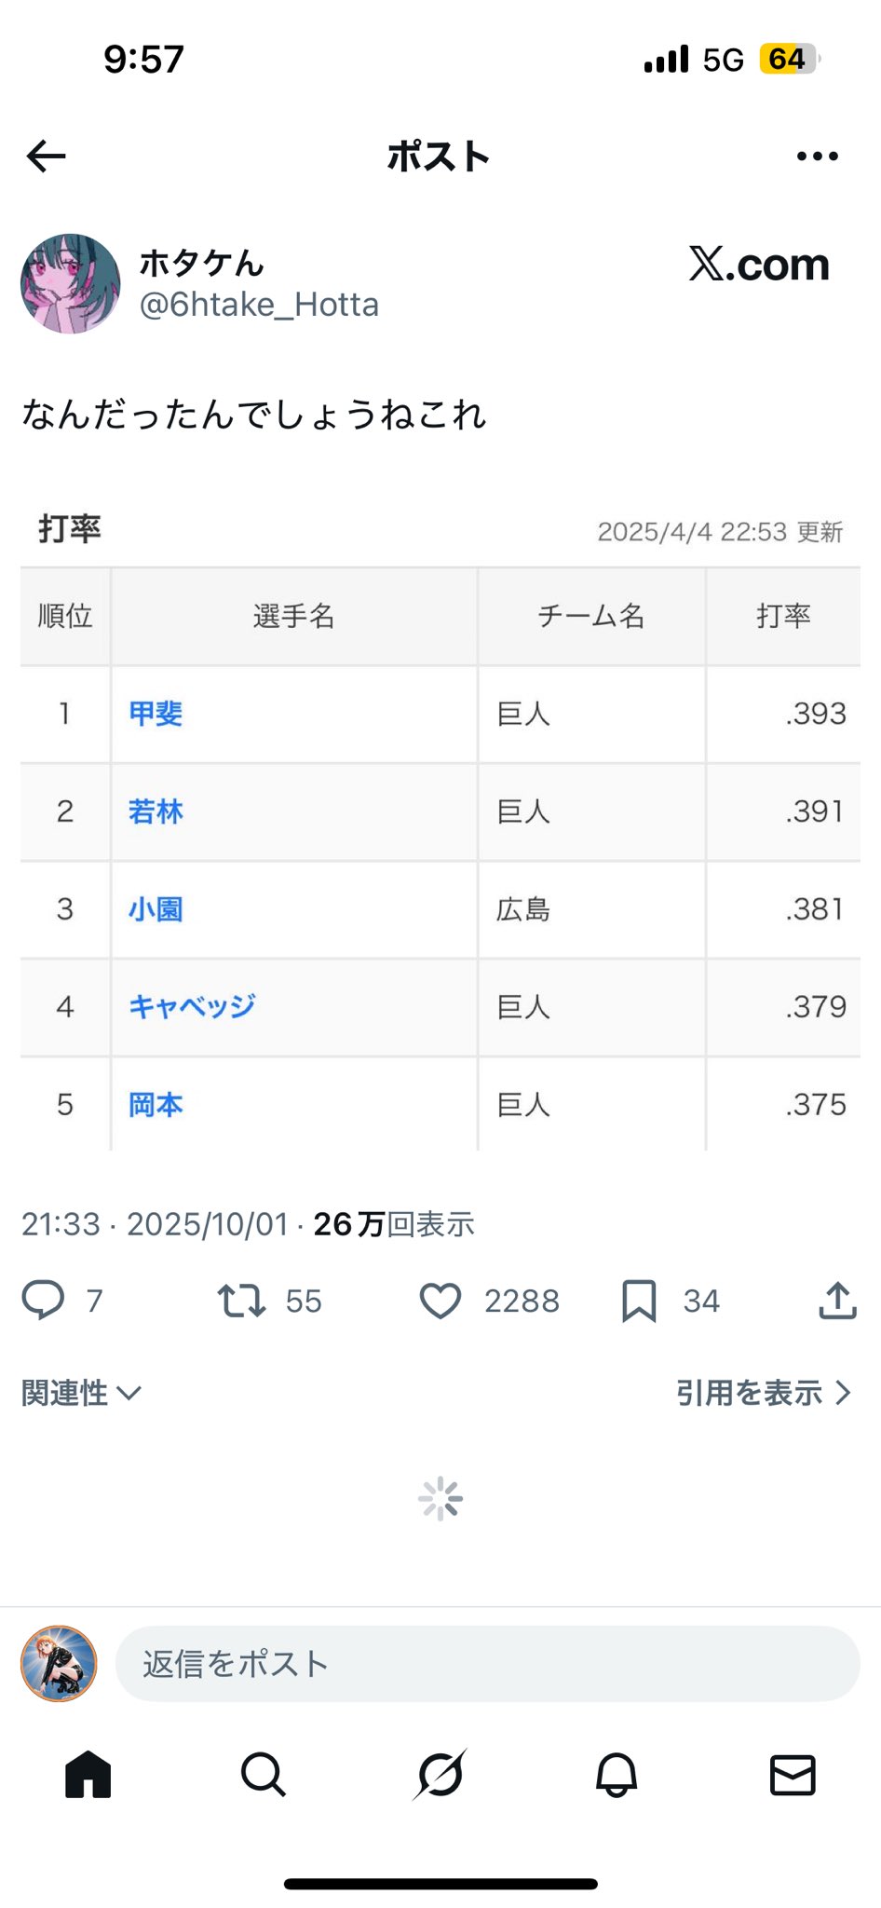Image resolution: width=881 pixels, height=1908 pixels.
Task: Open the Messages envelope tab
Action: (x=793, y=1775)
